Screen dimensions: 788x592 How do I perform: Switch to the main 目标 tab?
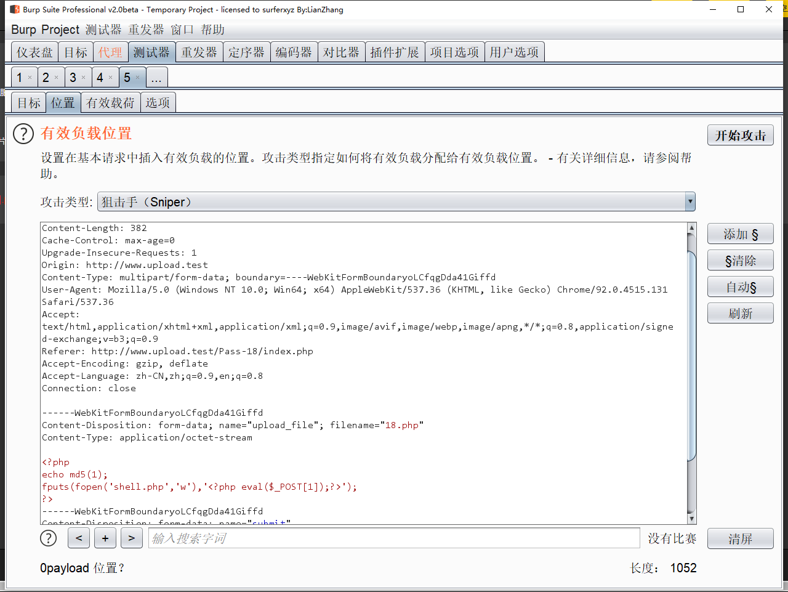point(76,52)
